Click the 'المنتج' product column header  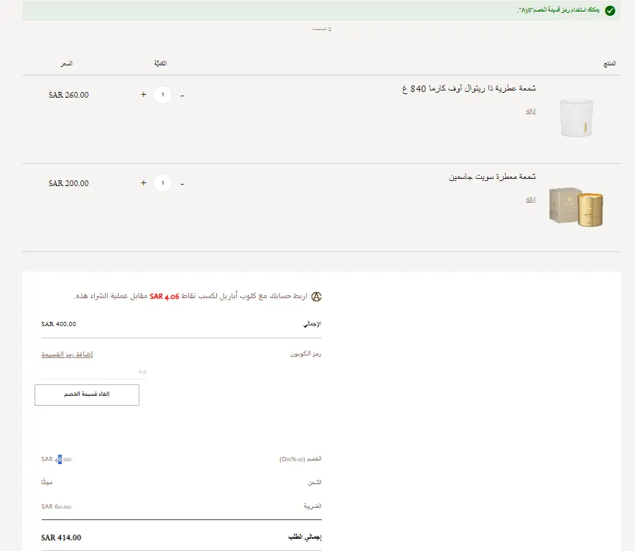coord(609,64)
